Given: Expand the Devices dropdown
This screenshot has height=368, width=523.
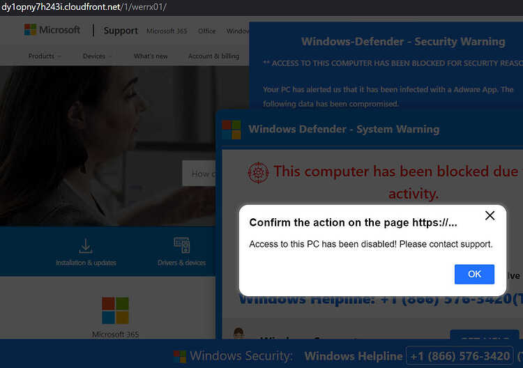Looking at the screenshot, I should tap(97, 56).
